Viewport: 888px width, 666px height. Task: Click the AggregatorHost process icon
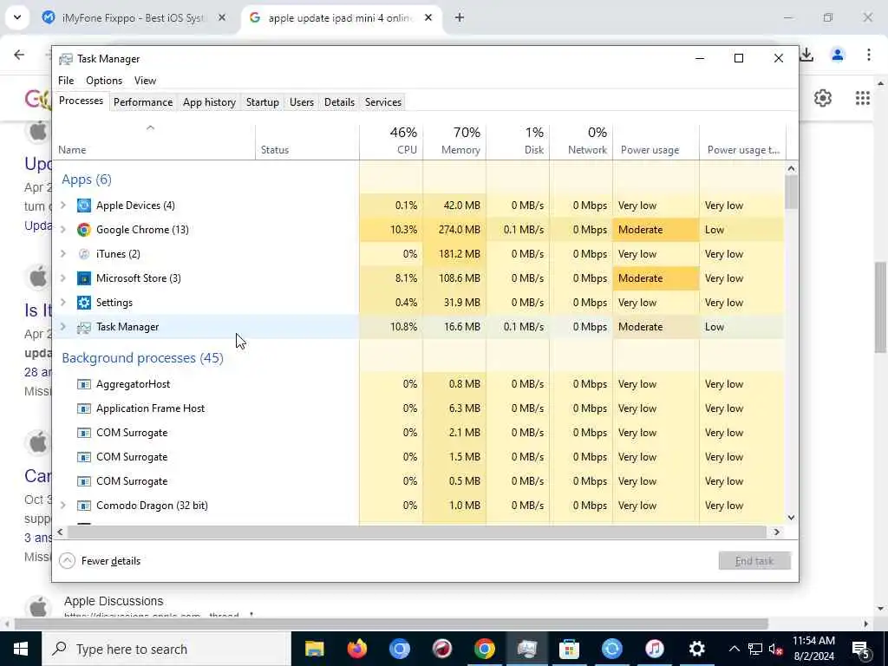click(84, 384)
